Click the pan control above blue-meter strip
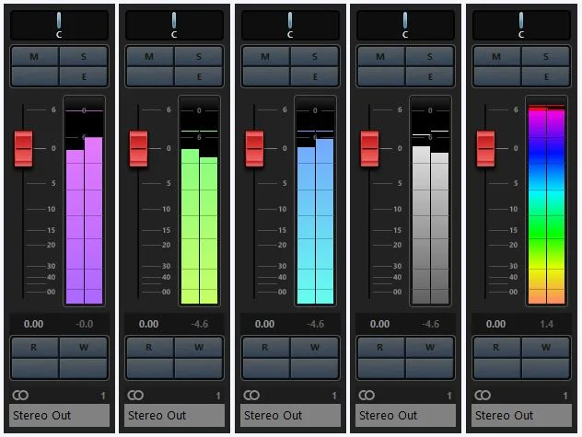Screen dimensions: 582x437 coord(290,25)
